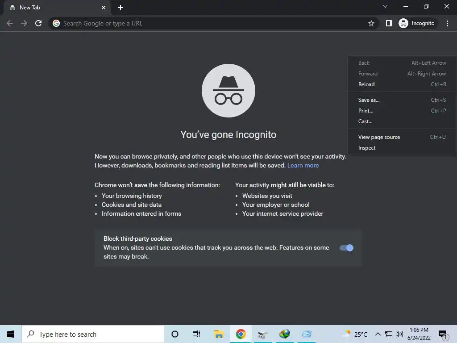Open the Internet Download Manager taskbar icon
Screen dimensions: 457x343
point(284,334)
